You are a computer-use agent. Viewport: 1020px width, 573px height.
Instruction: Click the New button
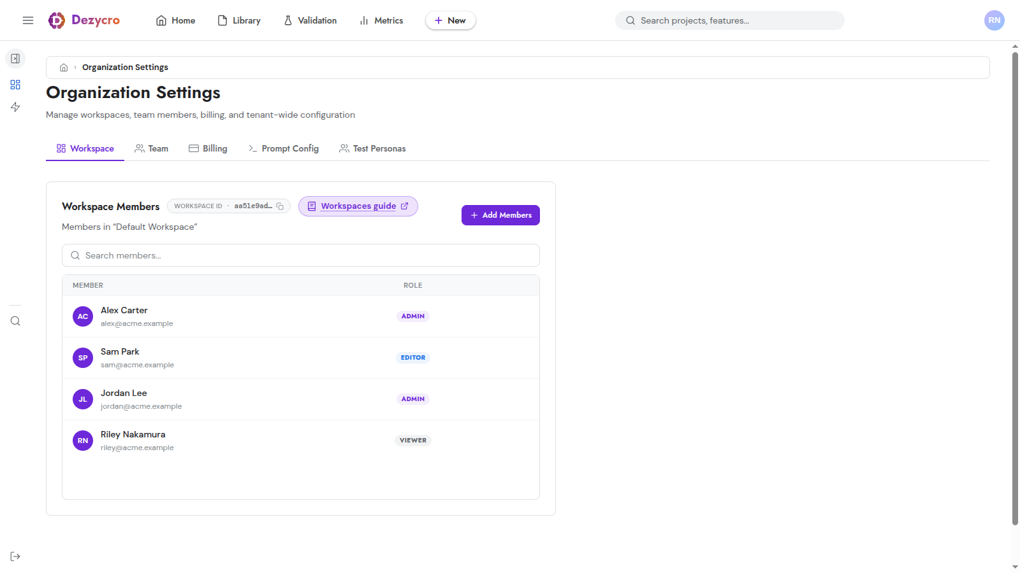[450, 20]
